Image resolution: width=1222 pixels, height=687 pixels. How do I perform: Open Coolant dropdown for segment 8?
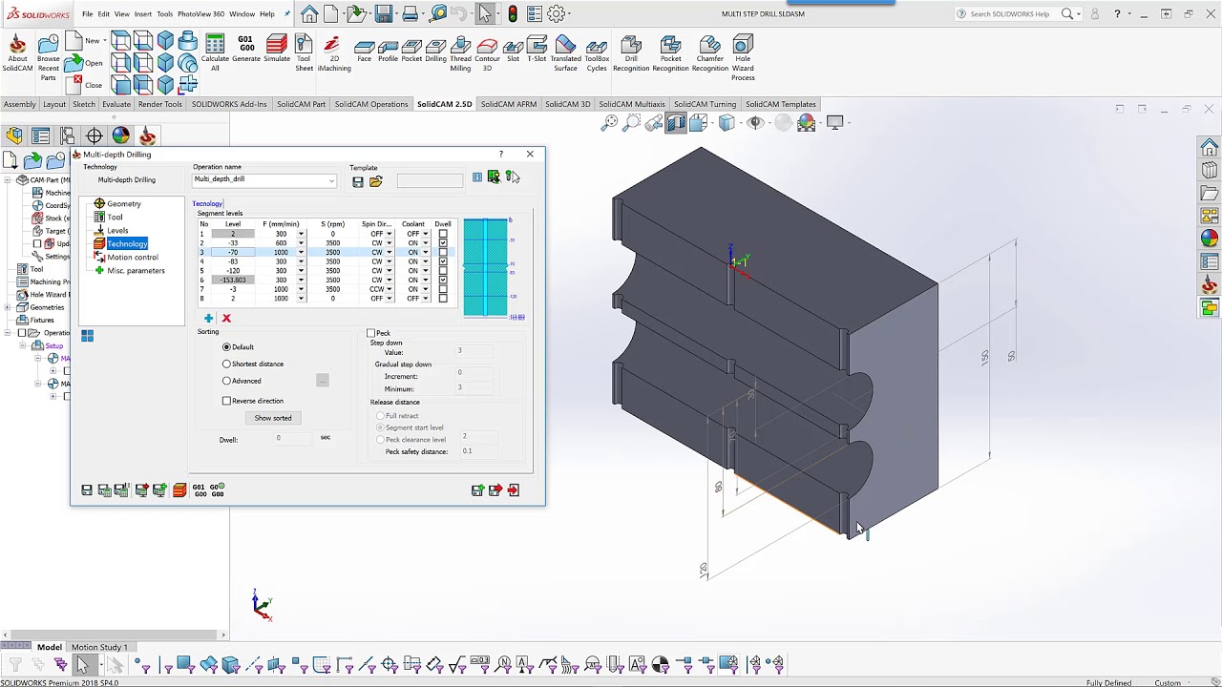coord(425,299)
